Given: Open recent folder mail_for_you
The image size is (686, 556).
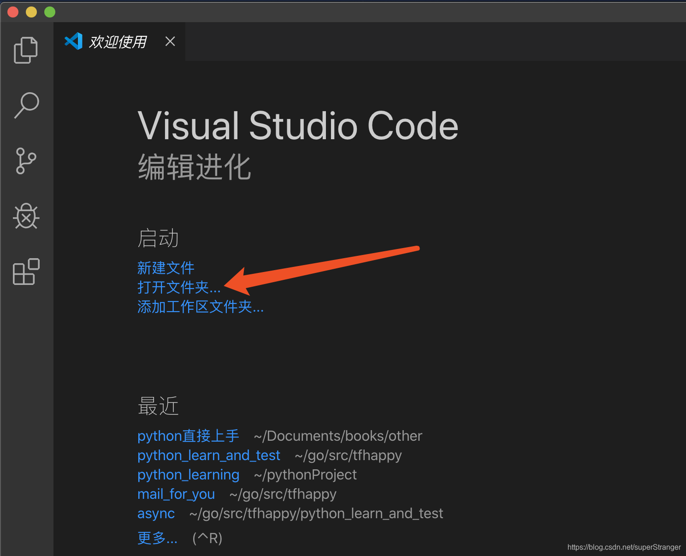Looking at the screenshot, I should click(176, 494).
